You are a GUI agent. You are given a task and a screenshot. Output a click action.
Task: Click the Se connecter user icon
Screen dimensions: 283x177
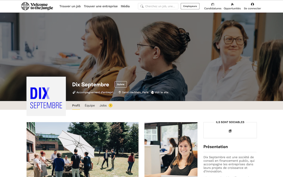pyautogui.click(x=252, y=4)
